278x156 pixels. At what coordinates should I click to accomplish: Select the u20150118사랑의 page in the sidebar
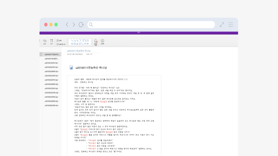(51, 59)
